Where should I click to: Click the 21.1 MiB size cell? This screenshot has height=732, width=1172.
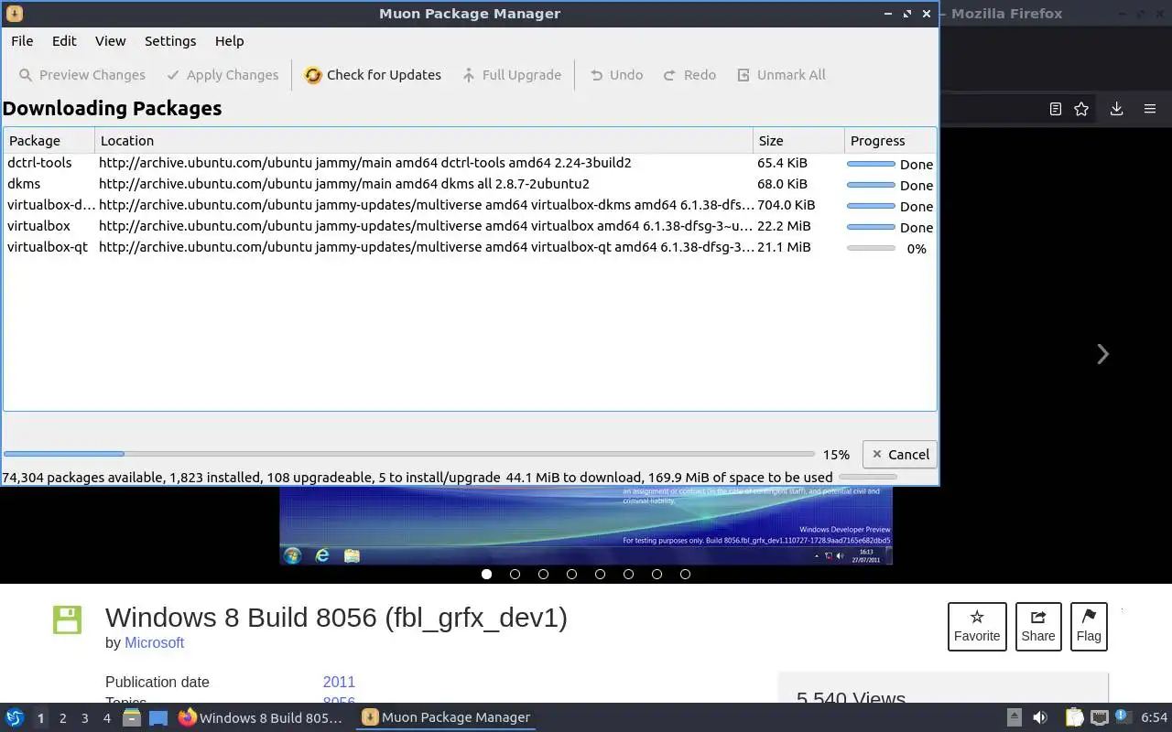click(783, 247)
